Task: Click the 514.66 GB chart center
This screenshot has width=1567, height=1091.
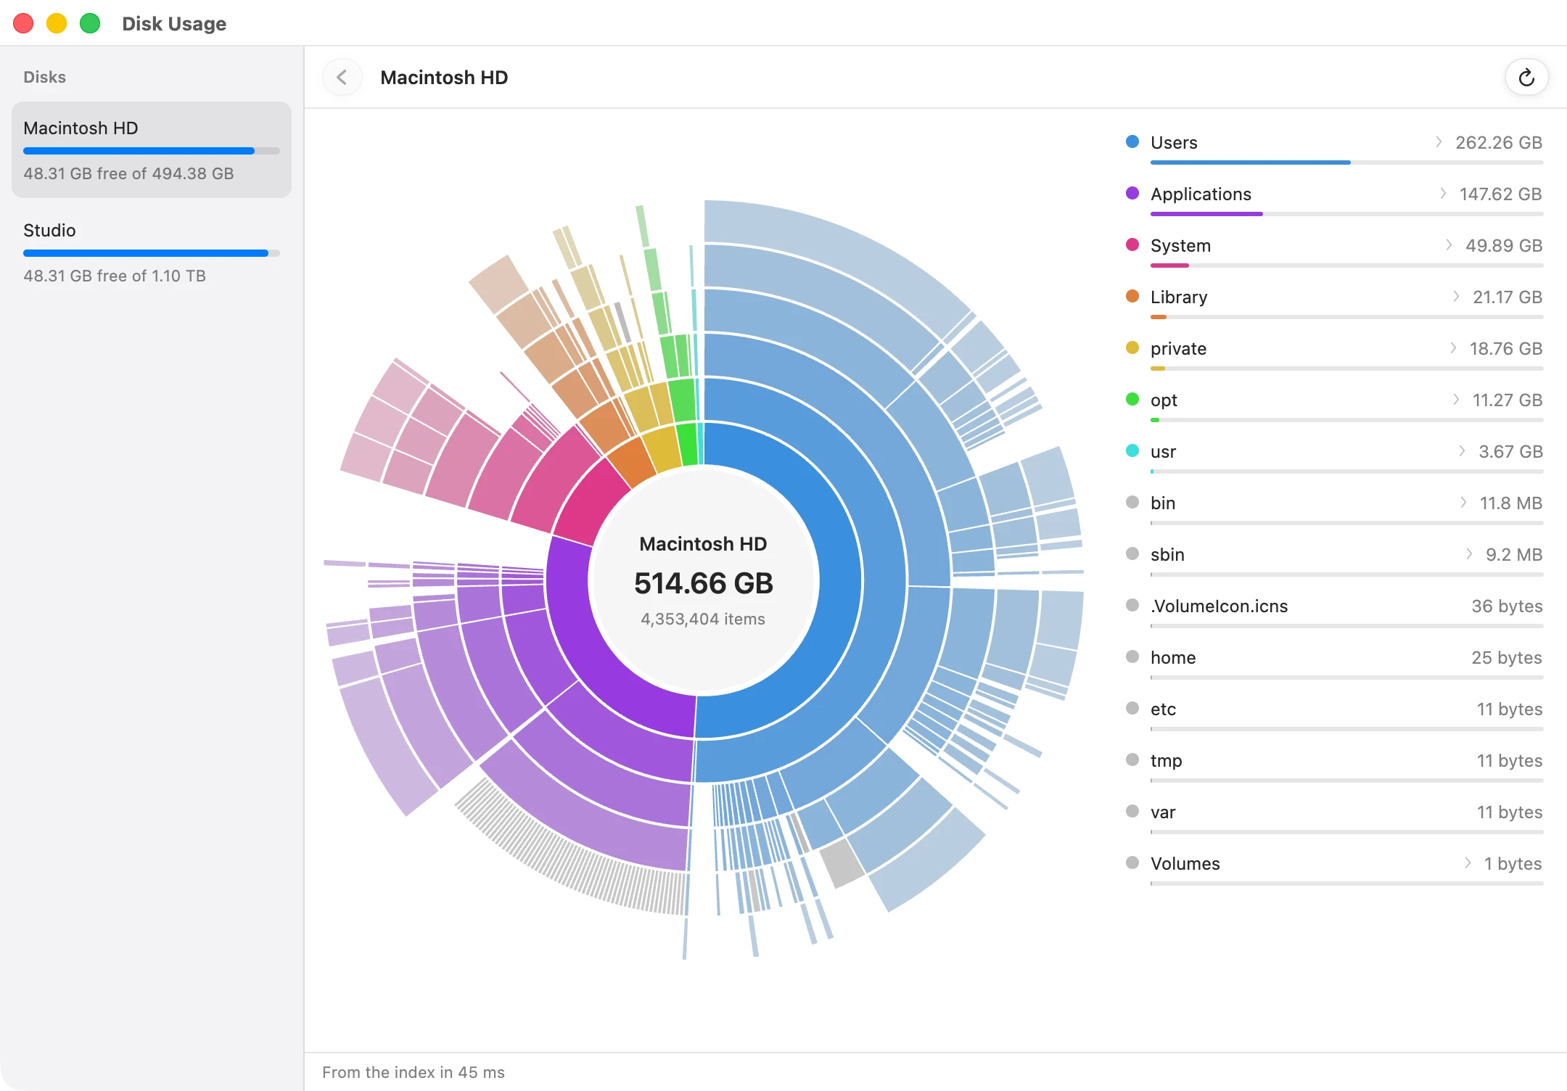Action: click(704, 583)
